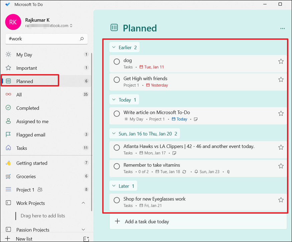Screen dimensions: 292x242
Task: Star the 'Get High with friends' task
Action: click(281, 80)
